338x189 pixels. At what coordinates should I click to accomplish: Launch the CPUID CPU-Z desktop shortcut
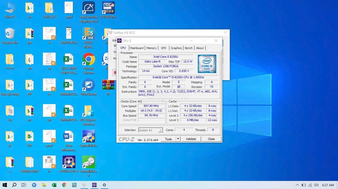point(69,164)
